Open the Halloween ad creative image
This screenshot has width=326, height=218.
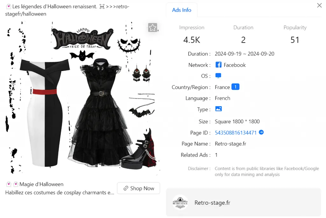coord(83,97)
